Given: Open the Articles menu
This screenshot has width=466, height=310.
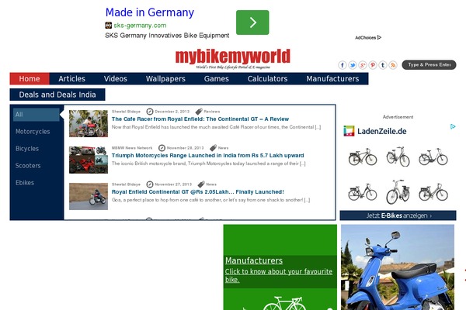Looking at the screenshot, I should (71, 78).
